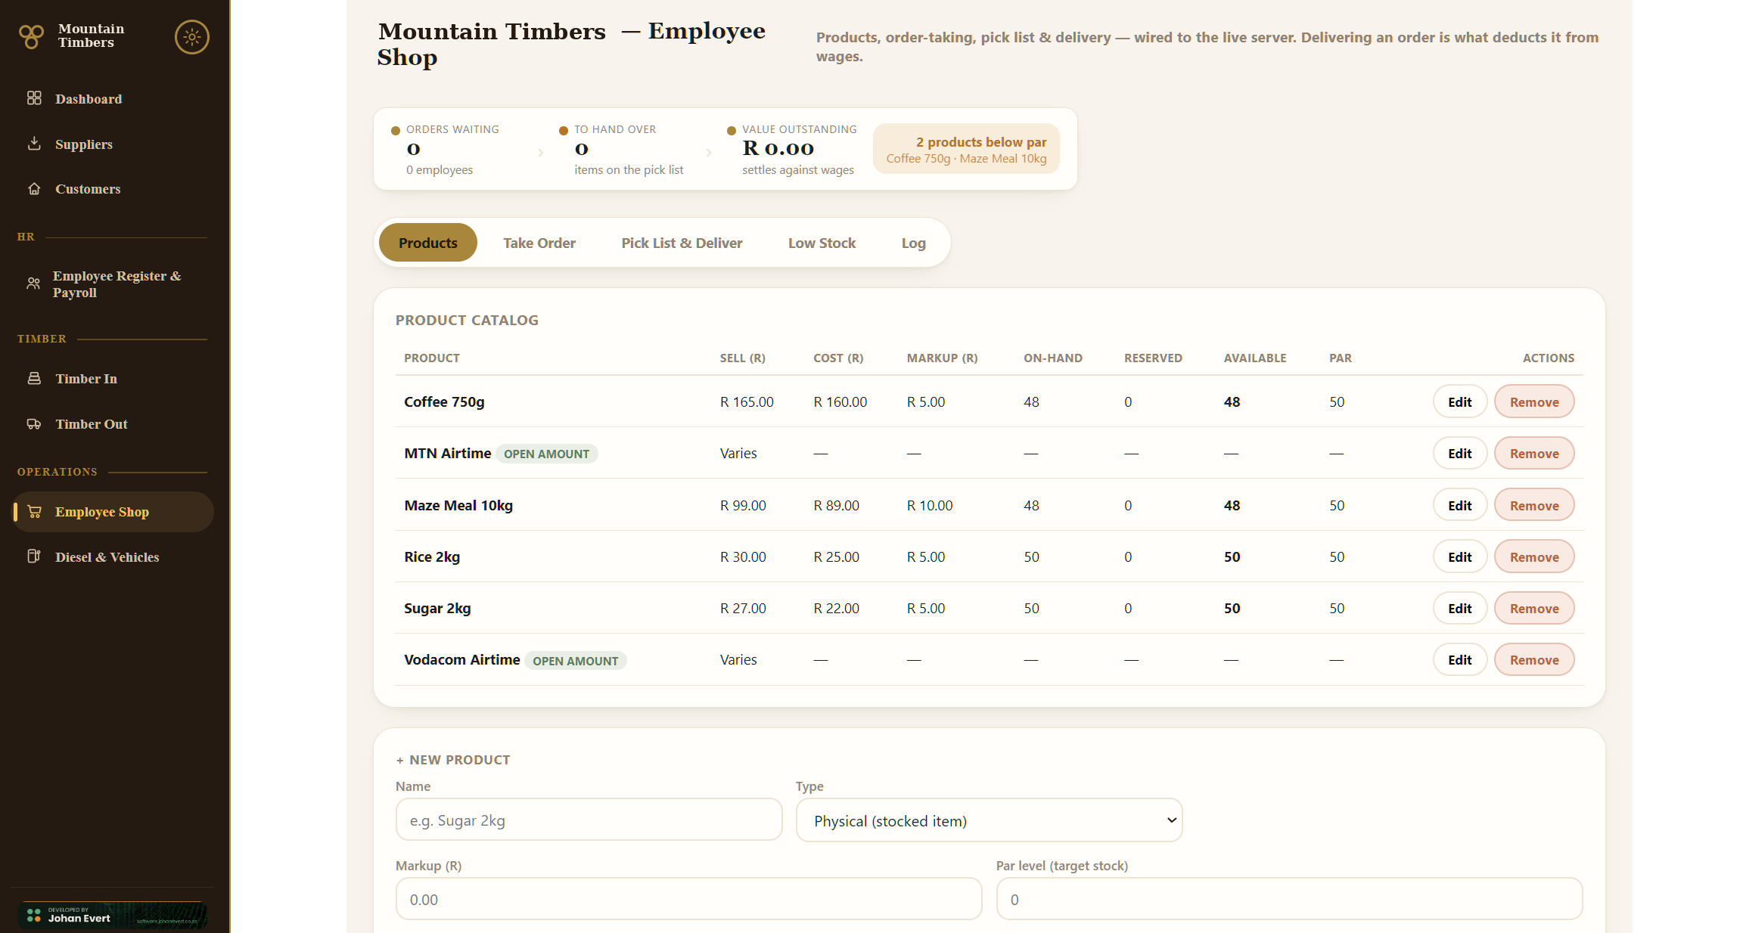Edit the MTN Airtime product
The height and width of the screenshot is (933, 1740).
pyautogui.click(x=1459, y=453)
